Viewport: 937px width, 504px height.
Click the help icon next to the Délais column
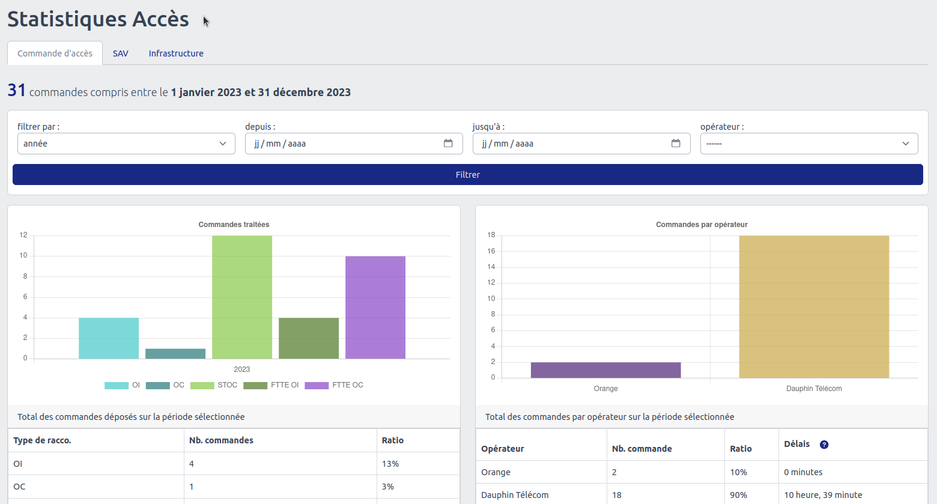point(824,445)
